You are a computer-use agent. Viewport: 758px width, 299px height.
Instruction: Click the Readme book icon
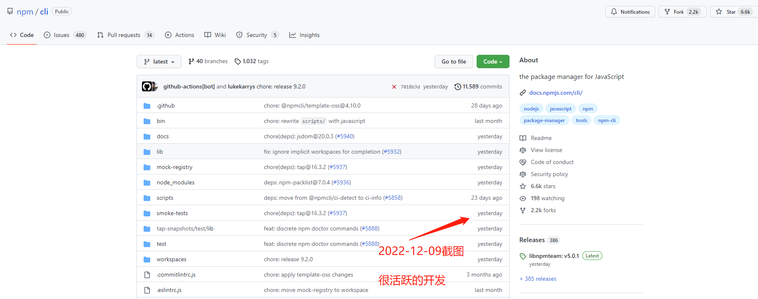pyautogui.click(x=523, y=138)
